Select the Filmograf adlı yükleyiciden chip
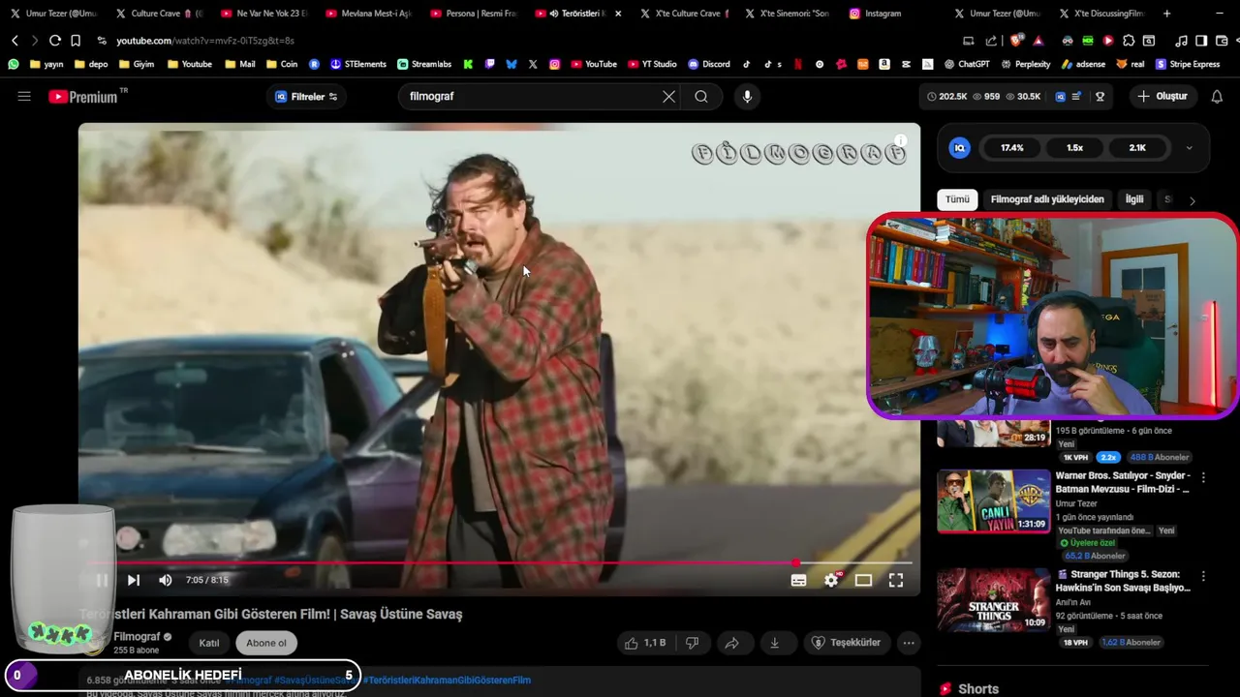This screenshot has height=697, width=1240. (1047, 199)
